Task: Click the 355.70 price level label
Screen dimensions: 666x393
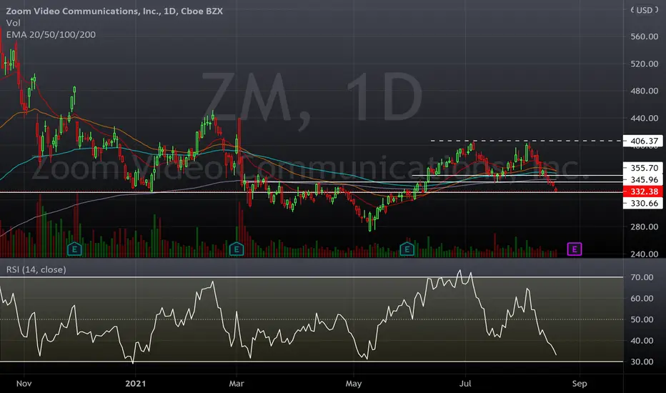Action: (x=642, y=168)
